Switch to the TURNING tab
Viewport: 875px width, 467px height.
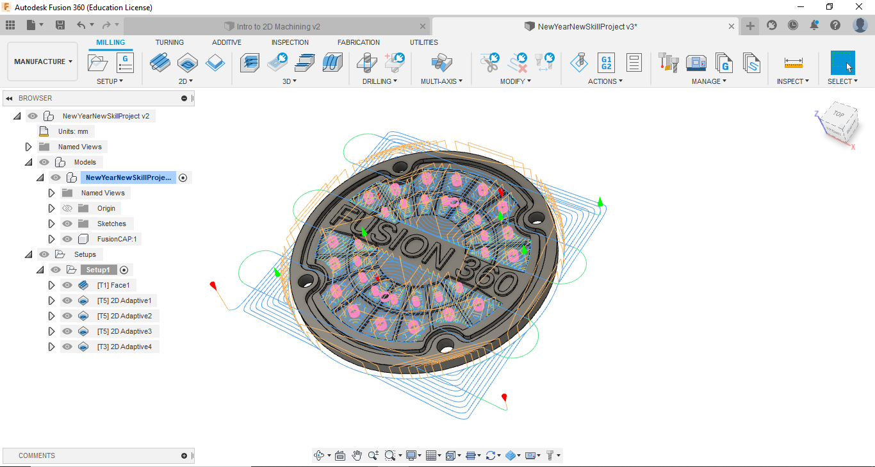pos(170,42)
